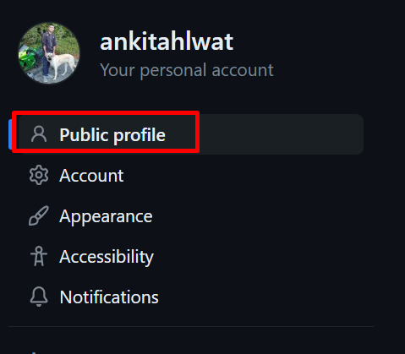Select the paintbrush icon for Appearance
Screen dimensions: 405x354
tap(39, 216)
